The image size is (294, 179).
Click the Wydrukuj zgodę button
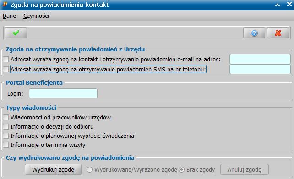click(53, 170)
